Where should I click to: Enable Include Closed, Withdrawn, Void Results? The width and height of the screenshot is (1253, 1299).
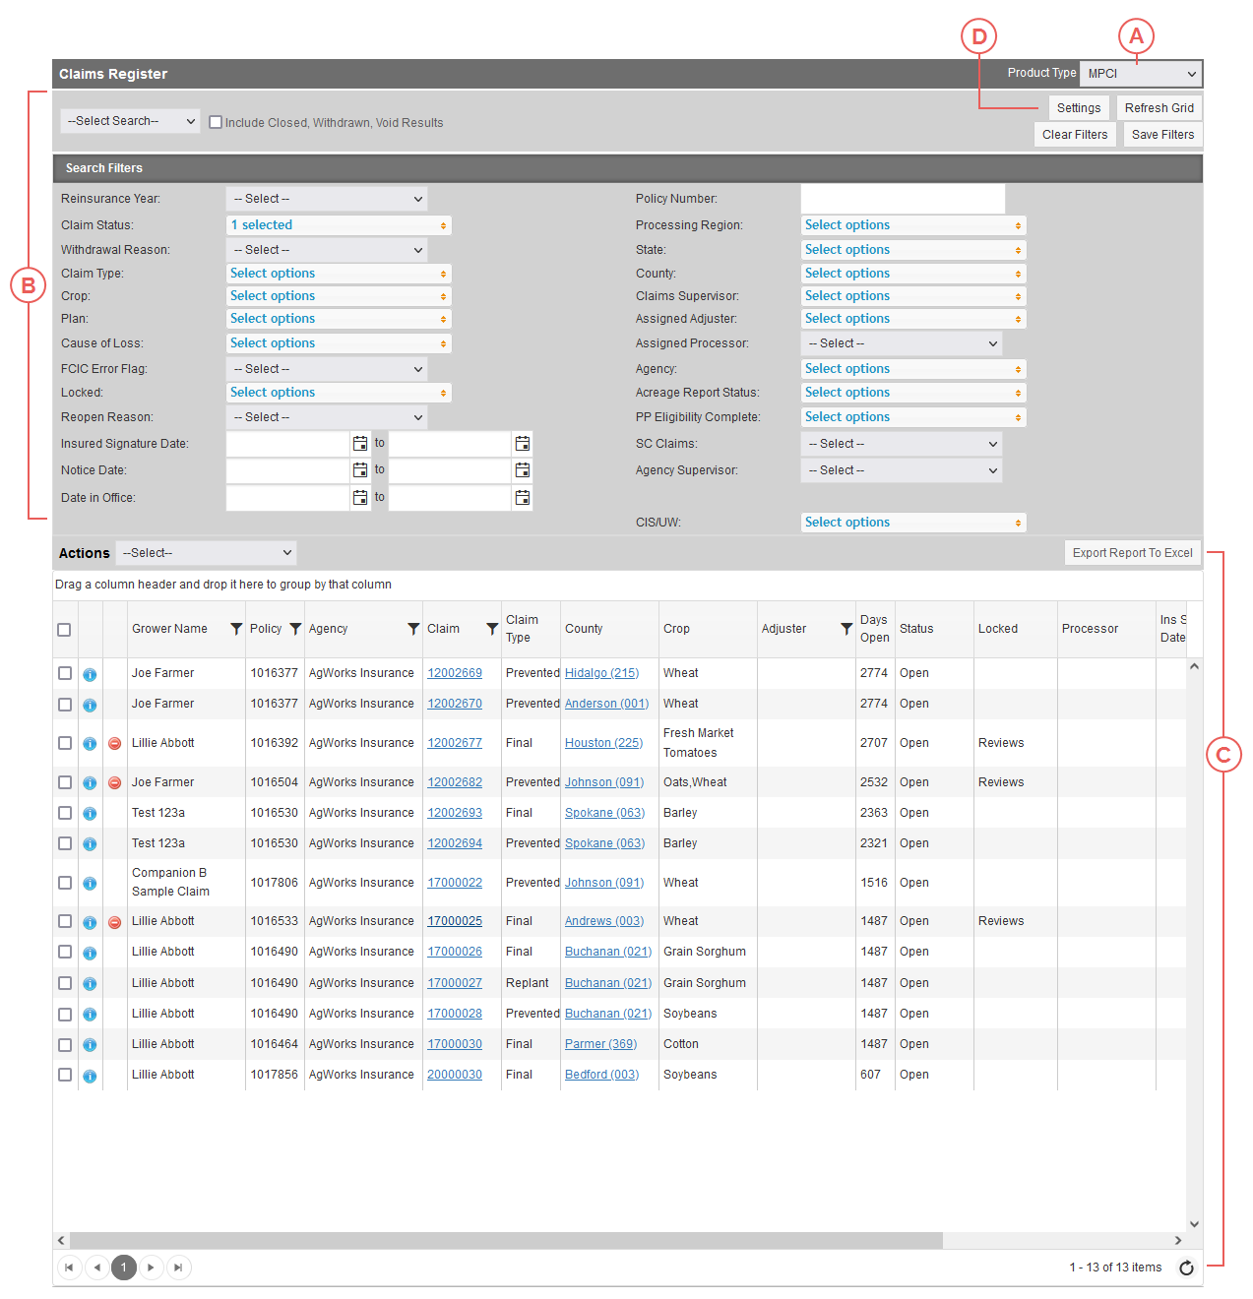pyautogui.click(x=216, y=122)
